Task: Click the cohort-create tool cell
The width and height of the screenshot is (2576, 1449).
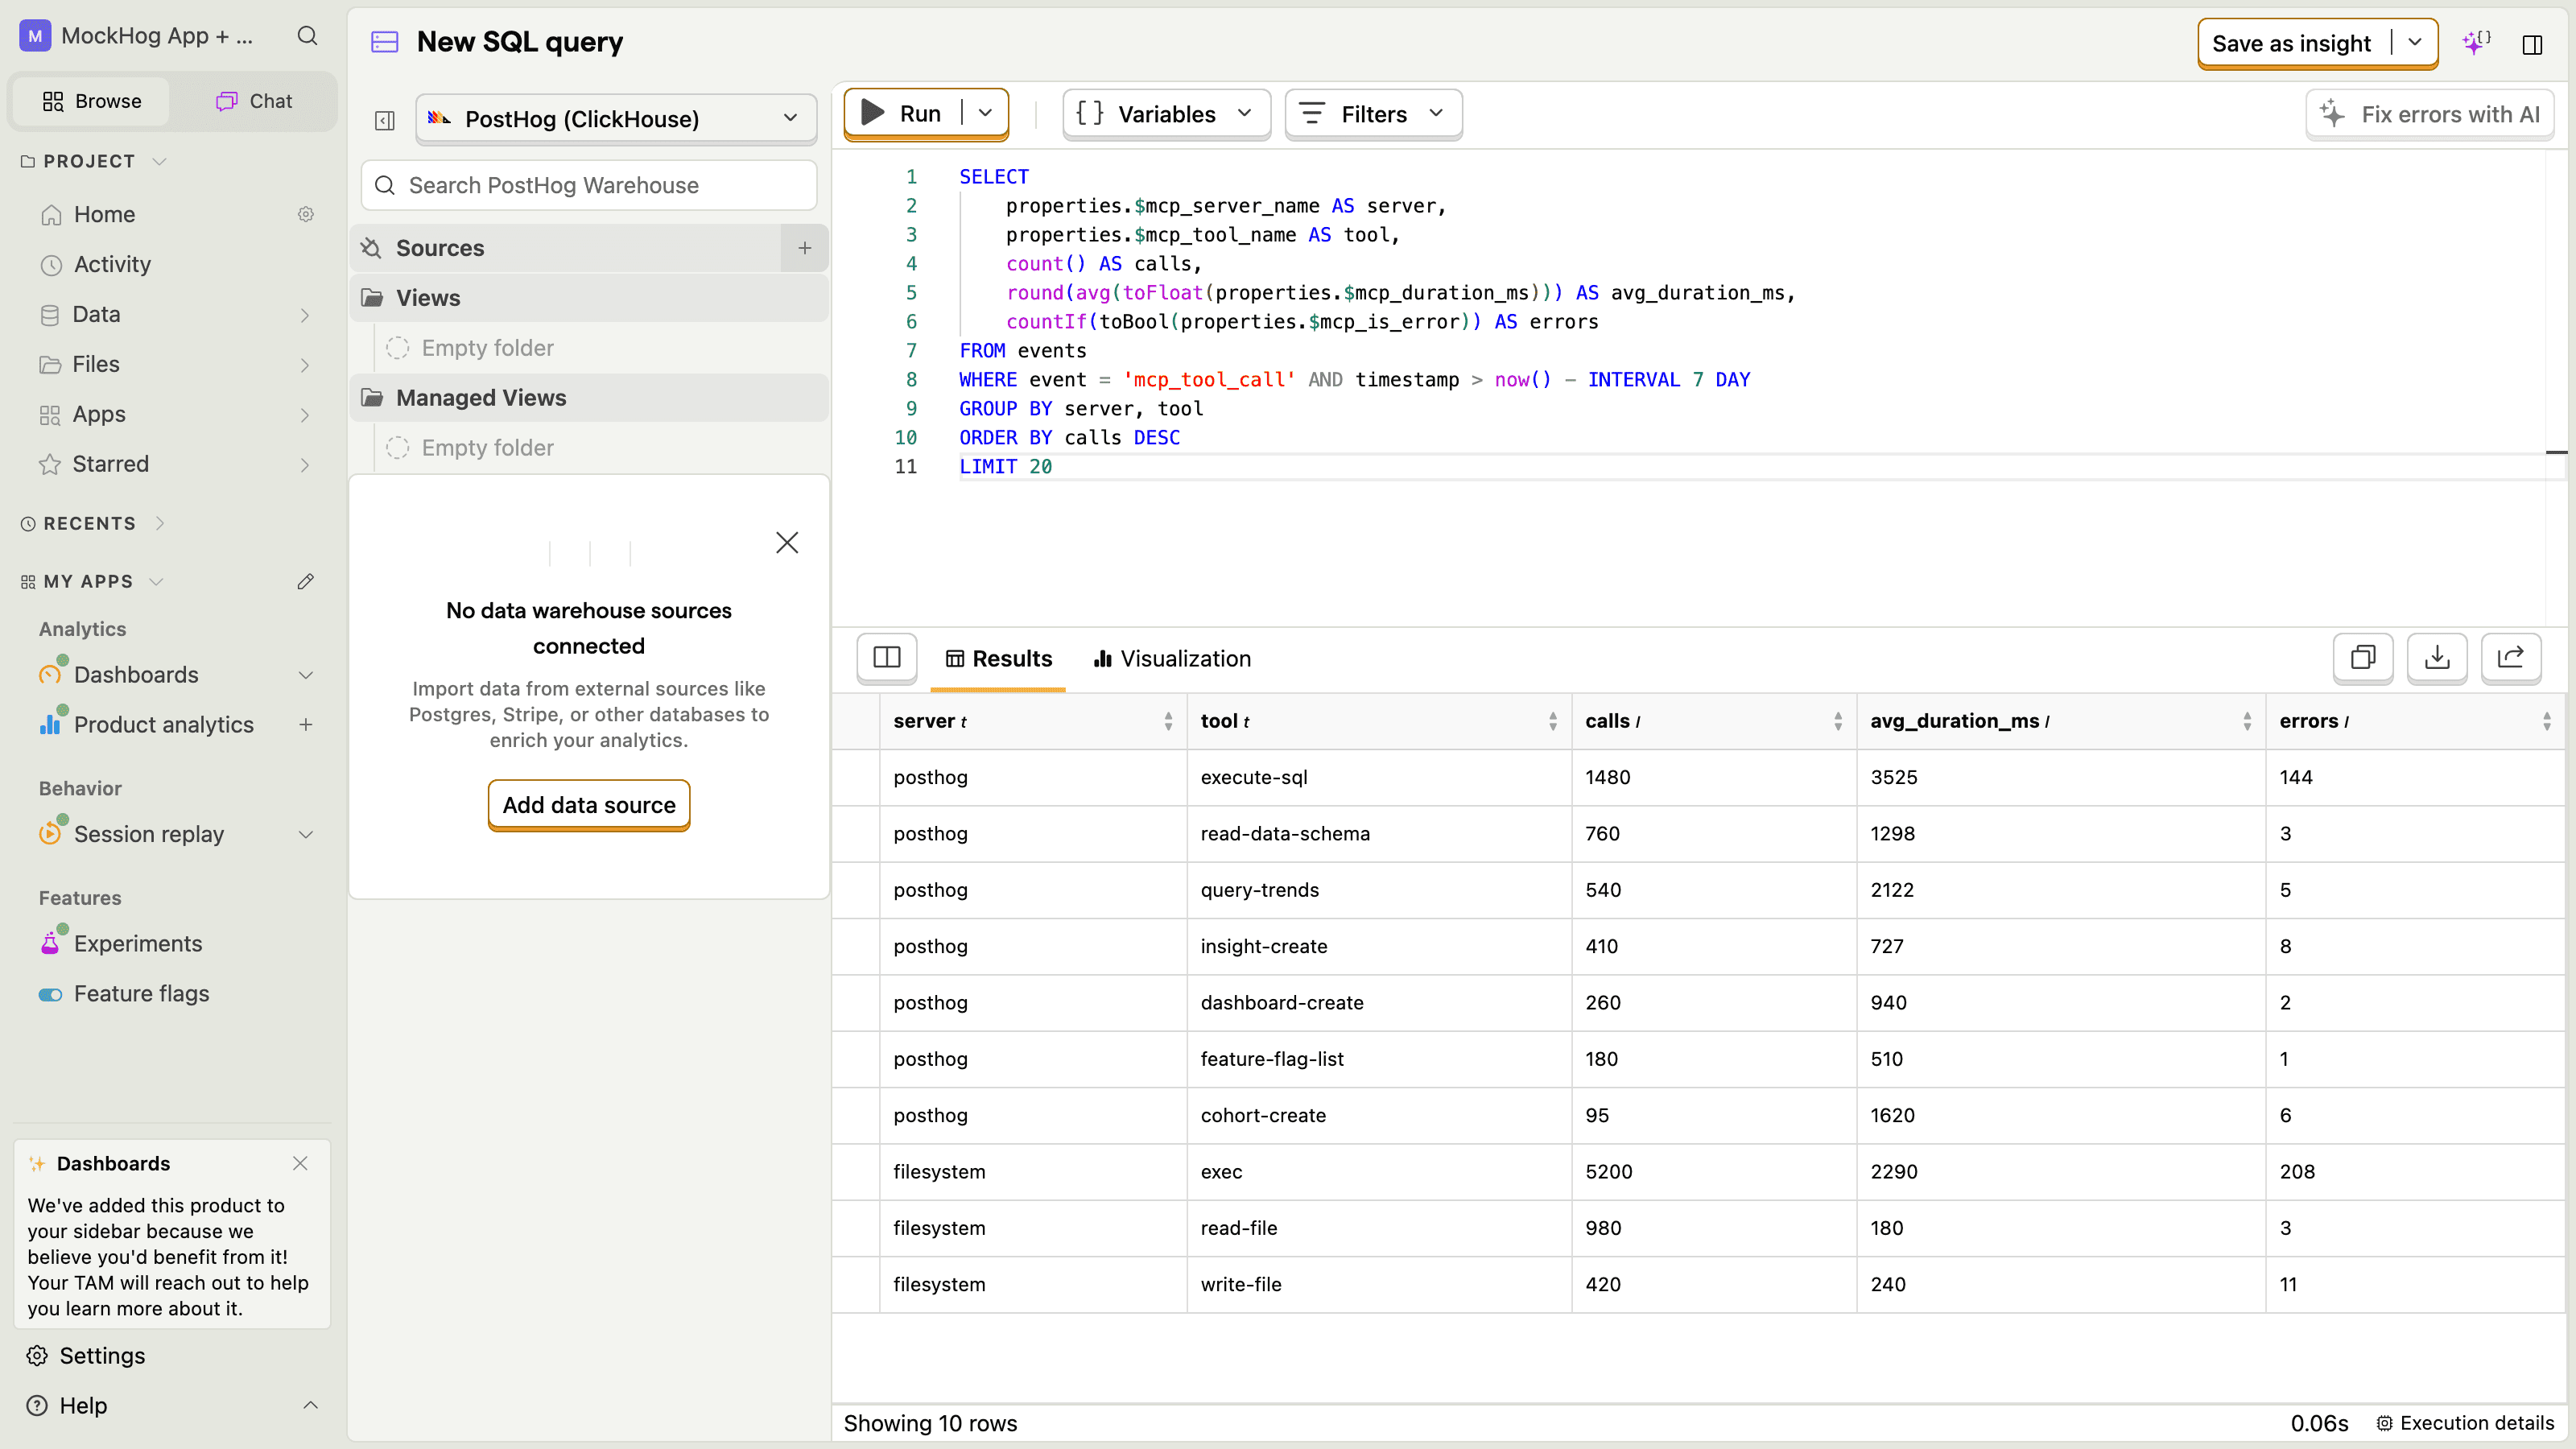Action: click(1378, 1115)
